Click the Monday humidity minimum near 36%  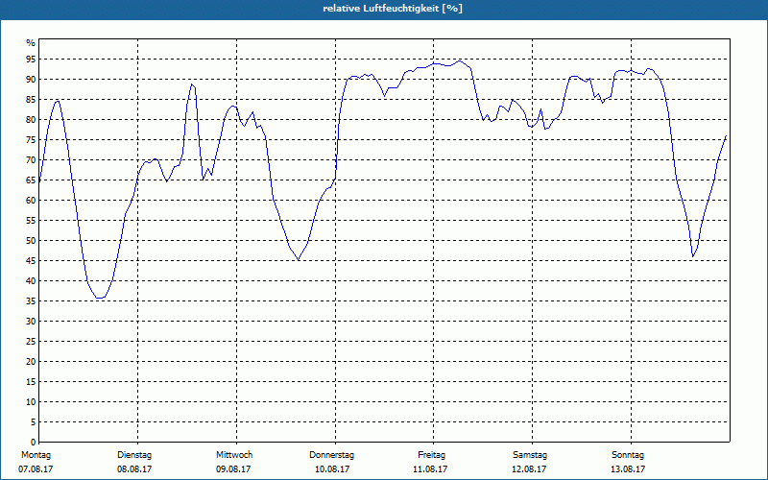100,298
